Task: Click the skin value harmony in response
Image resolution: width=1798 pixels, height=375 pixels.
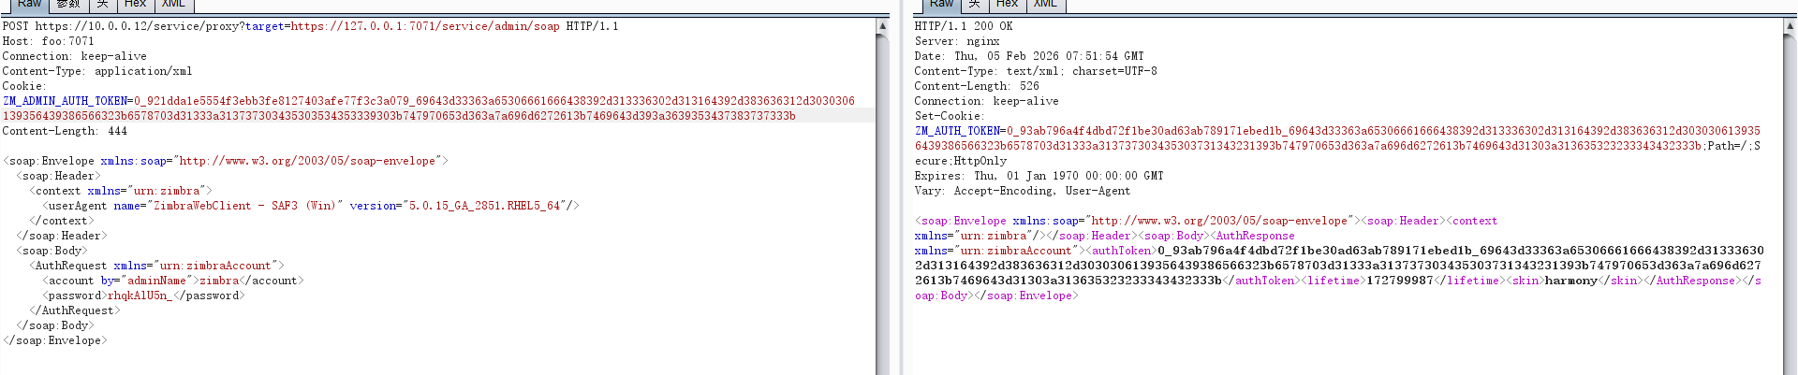Action: tap(1570, 281)
